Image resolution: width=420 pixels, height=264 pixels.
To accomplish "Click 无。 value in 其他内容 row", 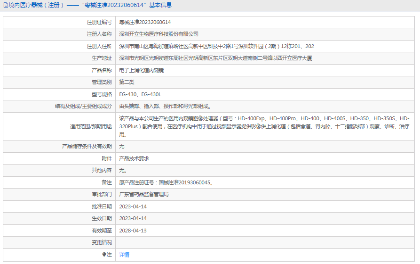I will [x=123, y=170].
